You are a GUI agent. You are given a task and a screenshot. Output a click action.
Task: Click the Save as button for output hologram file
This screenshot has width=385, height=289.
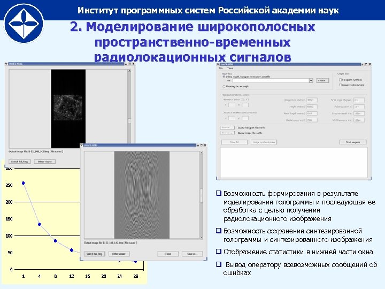[x=227, y=128]
